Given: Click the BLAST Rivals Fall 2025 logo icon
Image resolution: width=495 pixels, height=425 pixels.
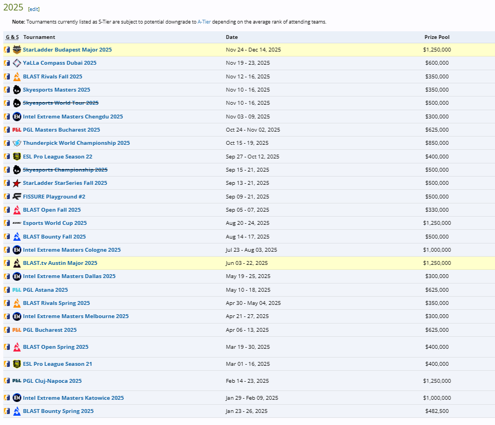Looking at the screenshot, I should click(17, 77).
